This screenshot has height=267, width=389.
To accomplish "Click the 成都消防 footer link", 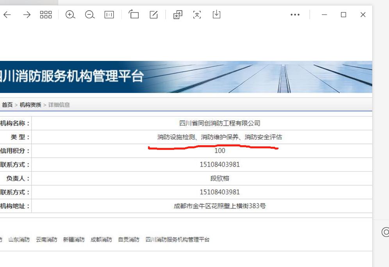I will click(x=101, y=240).
